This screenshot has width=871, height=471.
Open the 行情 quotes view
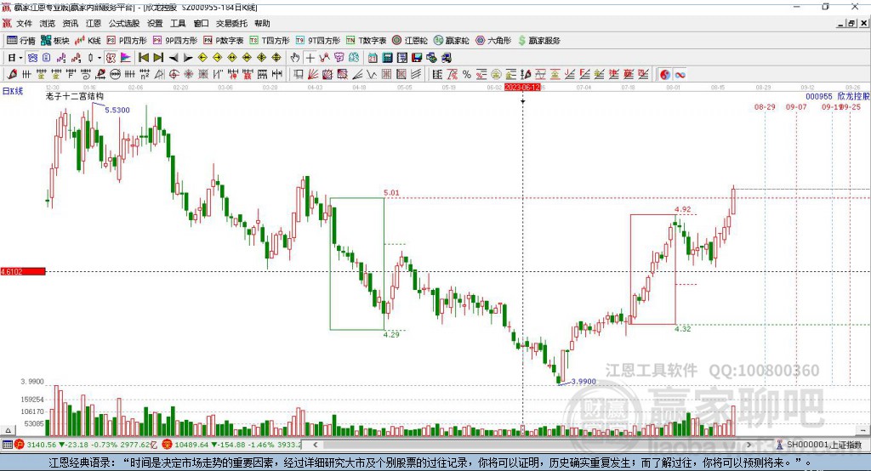pyautogui.click(x=21, y=41)
